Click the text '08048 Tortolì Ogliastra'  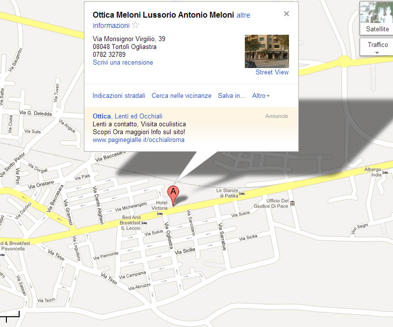pos(125,47)
